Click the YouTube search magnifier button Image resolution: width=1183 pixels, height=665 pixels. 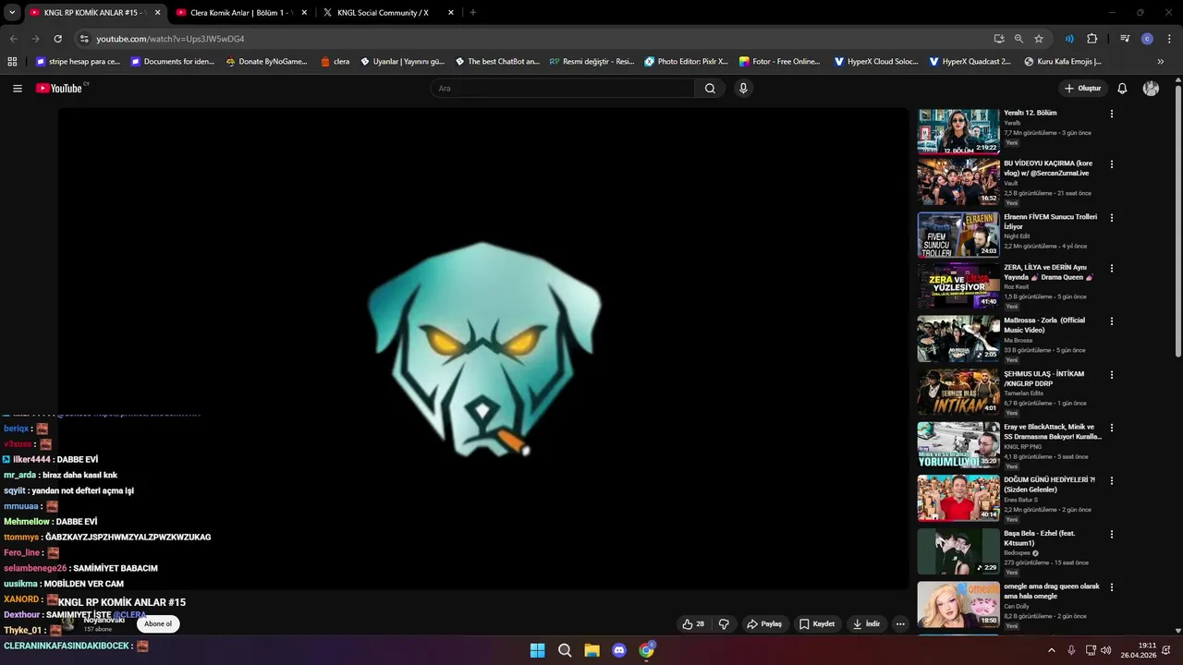[710, 89]
